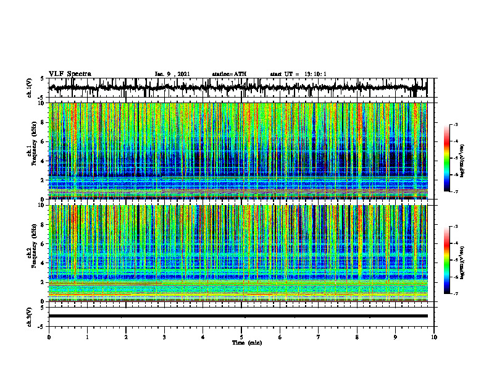Image resolution: width=489 pixels, height=378 pixels.
Task: Click time axis tick label "2"
Action: pyautogui.click(x=126, y=337)
